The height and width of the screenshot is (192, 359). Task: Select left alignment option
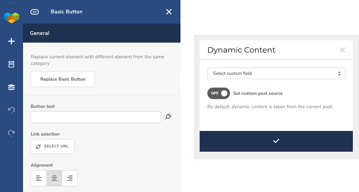(39, 178)
